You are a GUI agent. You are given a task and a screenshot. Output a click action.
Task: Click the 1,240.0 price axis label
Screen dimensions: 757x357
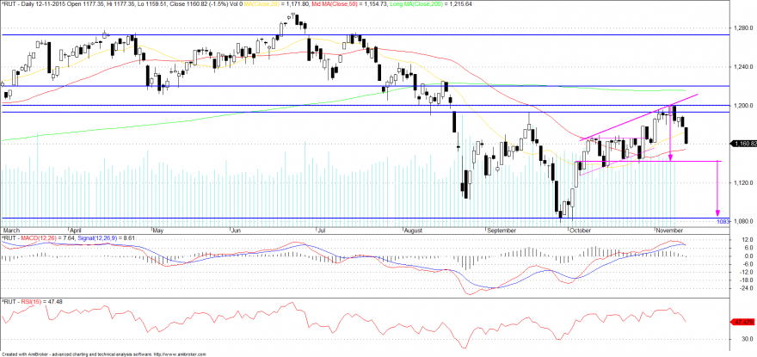click(x=742, y=66)
